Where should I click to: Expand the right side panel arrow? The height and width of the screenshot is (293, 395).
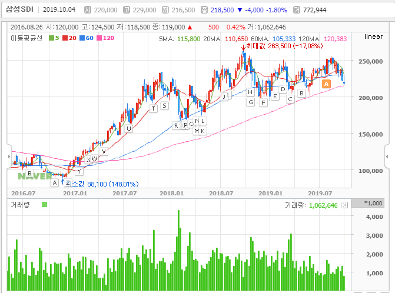pyautogui.click(x=387, y=157)
